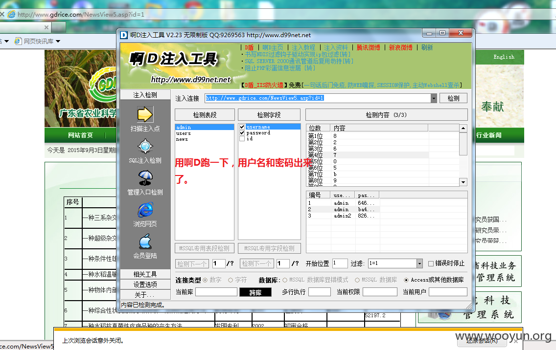Click the 当前用户 input field
The height and width of the screenshot is (350, 556).
point(448,292)
